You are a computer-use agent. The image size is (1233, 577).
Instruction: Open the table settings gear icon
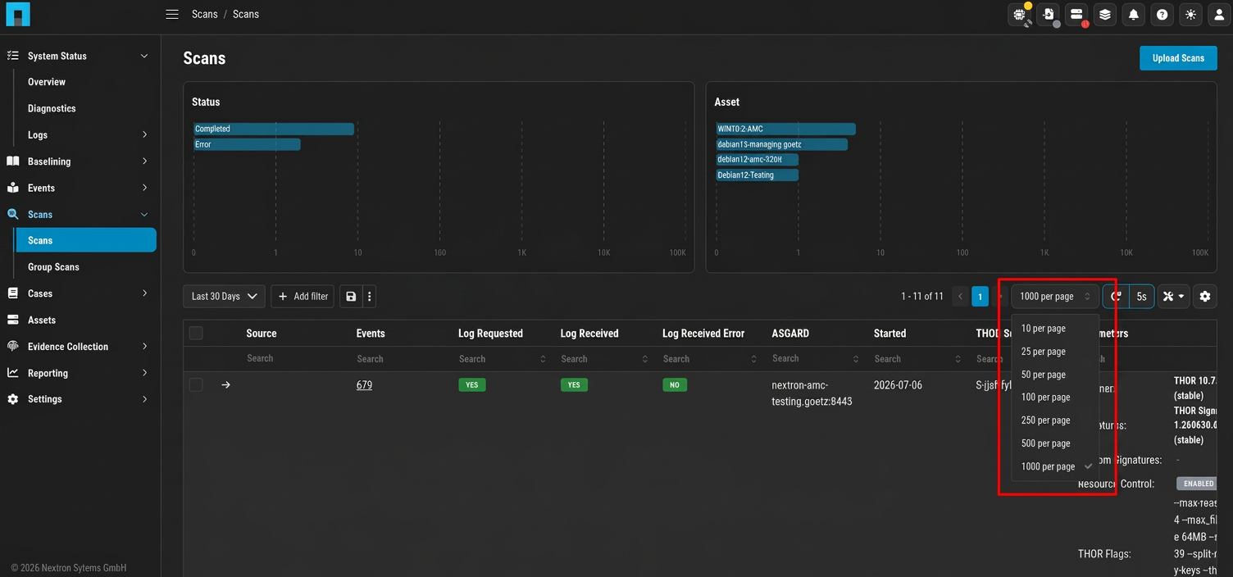pyautogui.click(x=1204, y=296)
